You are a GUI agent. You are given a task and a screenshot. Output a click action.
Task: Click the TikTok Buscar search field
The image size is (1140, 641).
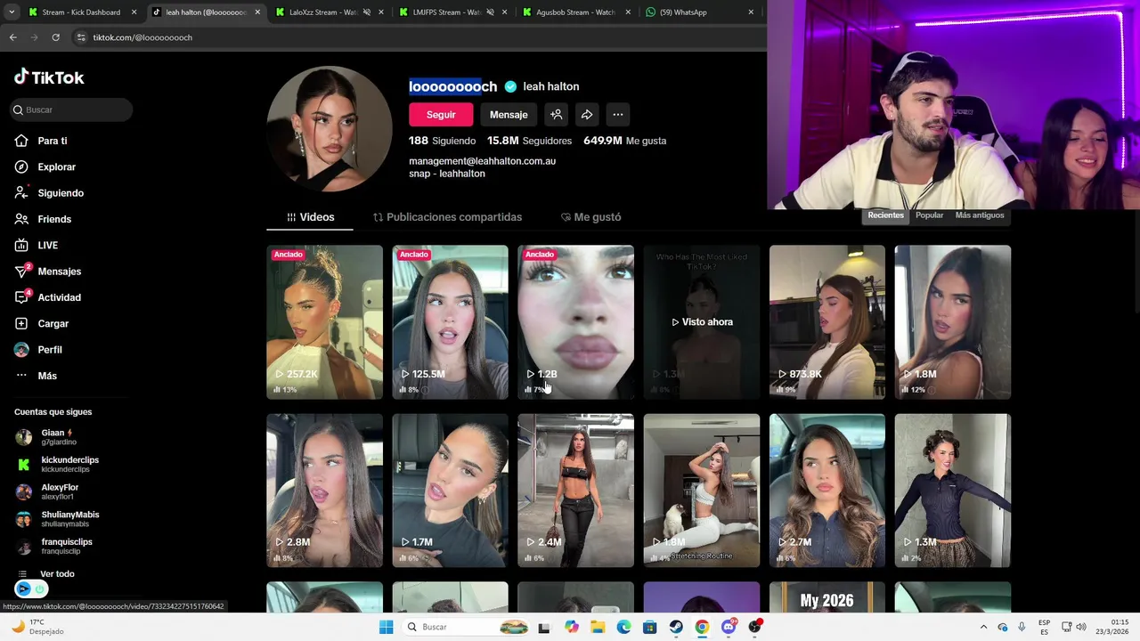point(71,110)
